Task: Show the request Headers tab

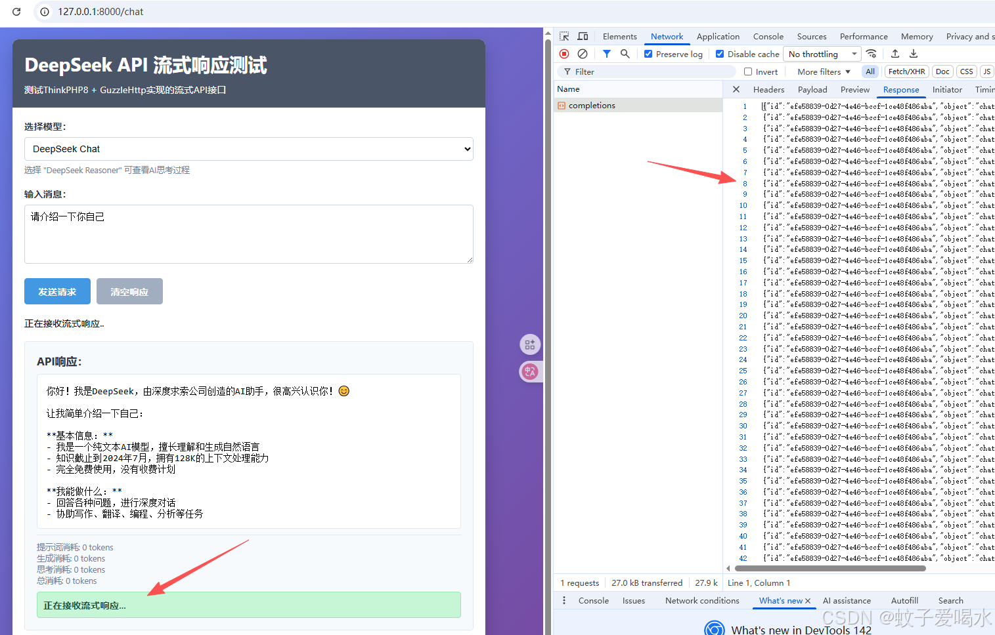Action: (x=768, y=89)
